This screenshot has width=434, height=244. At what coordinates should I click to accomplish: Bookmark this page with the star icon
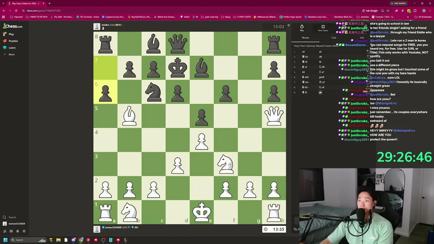click(x=388, y=11)
